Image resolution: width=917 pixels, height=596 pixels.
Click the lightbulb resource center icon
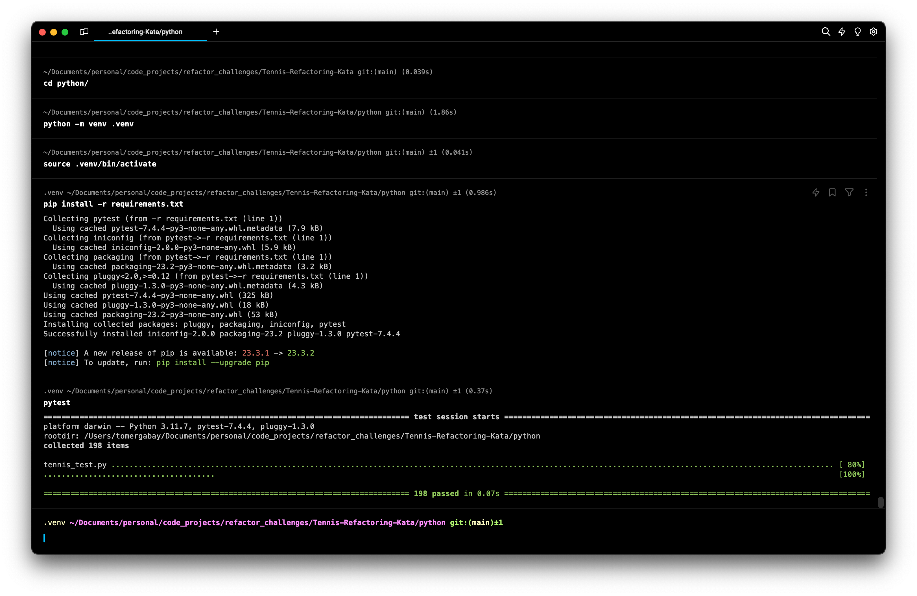pos(858,32)
